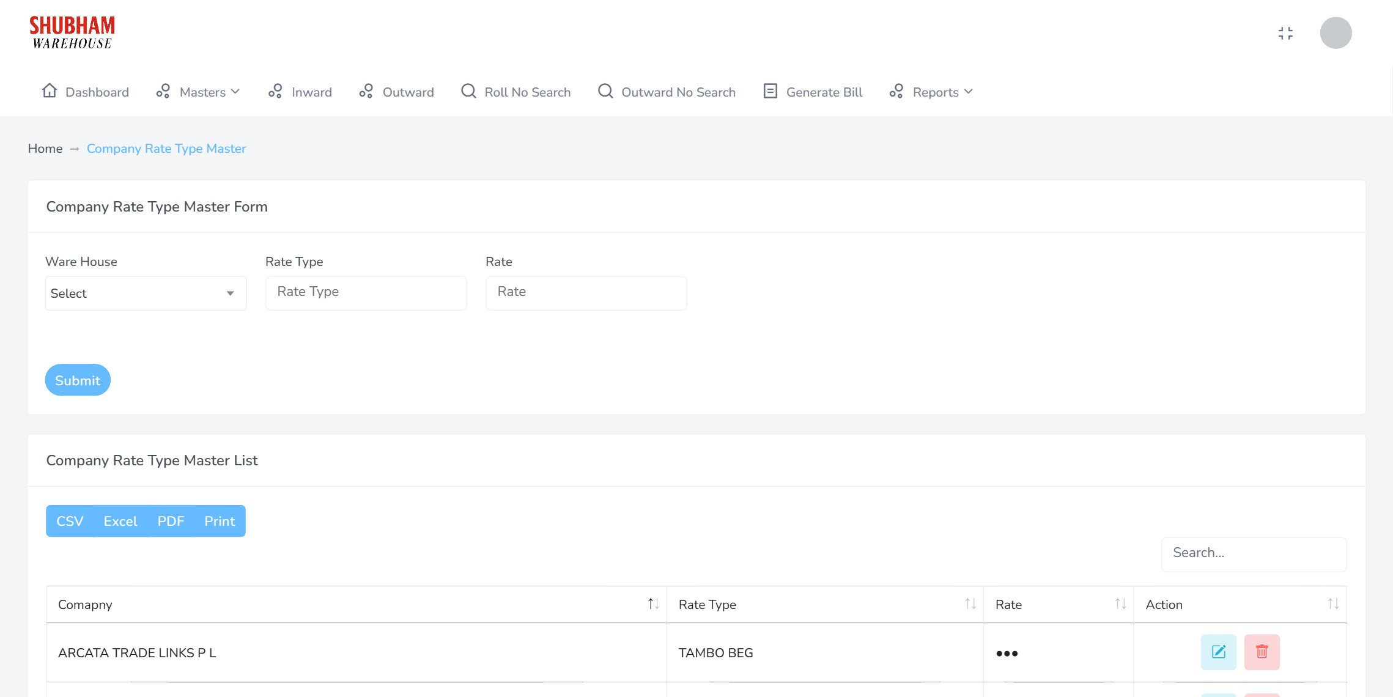Submit the rate type form
This screenshot has height=697, width=1393.
78,380
